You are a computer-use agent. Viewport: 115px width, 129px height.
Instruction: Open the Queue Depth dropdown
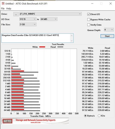tap(109, 30)
